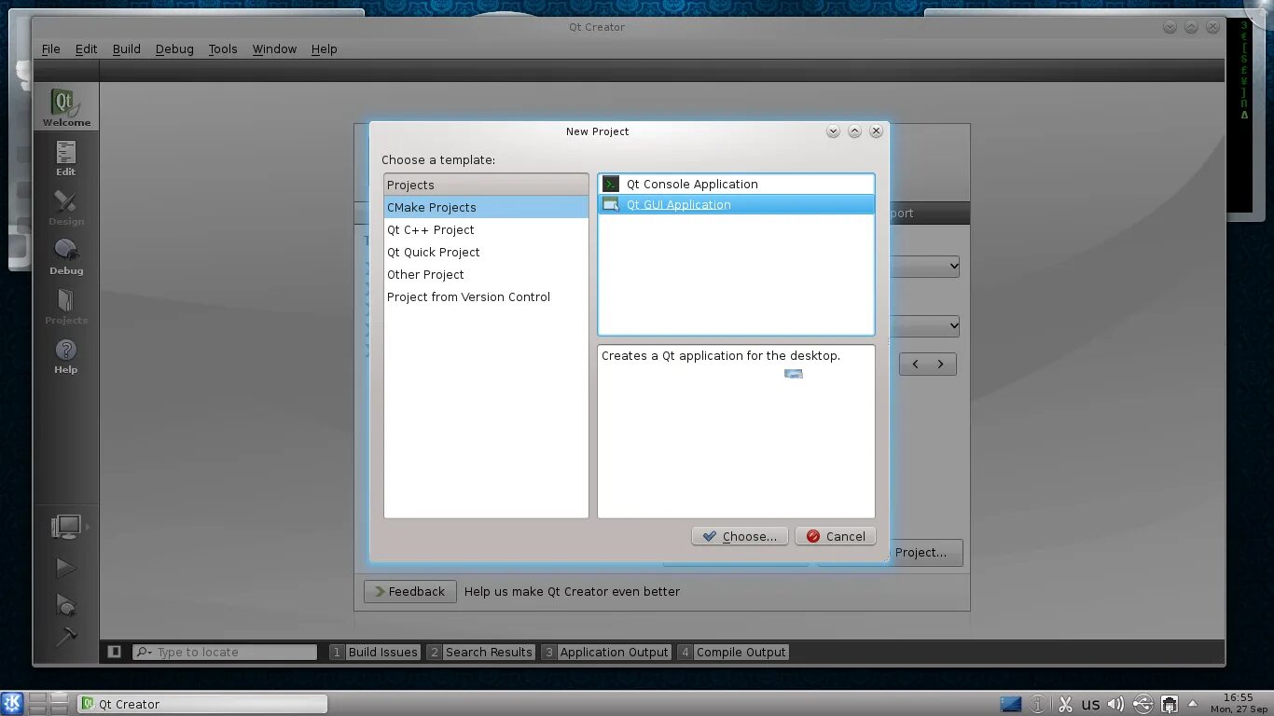Click the target selector monitor icon
The image size is (1274, 716).
coord(66,527)
